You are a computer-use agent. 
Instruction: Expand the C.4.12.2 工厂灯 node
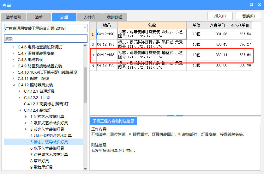pyautogui.click(x=20, y=98)
